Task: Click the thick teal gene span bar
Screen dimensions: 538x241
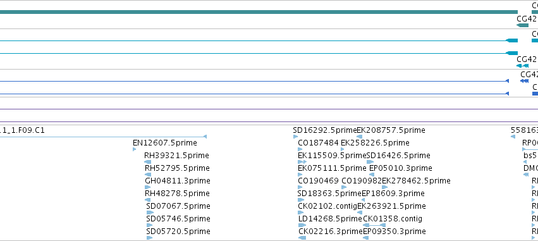Action: click(x=259, y=12)
